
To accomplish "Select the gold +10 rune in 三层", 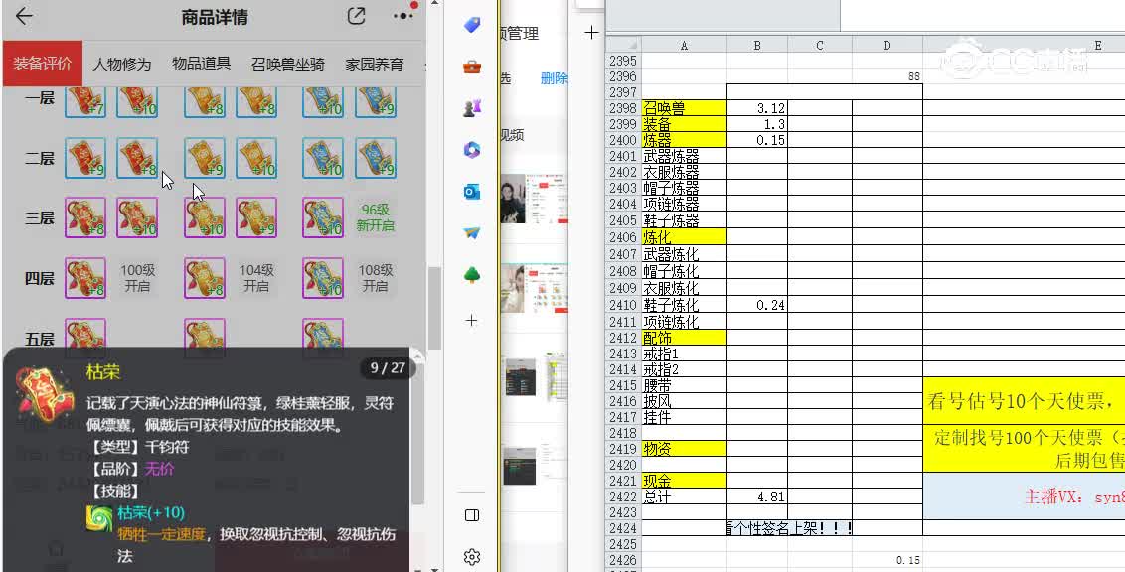I will pos(205,217).
